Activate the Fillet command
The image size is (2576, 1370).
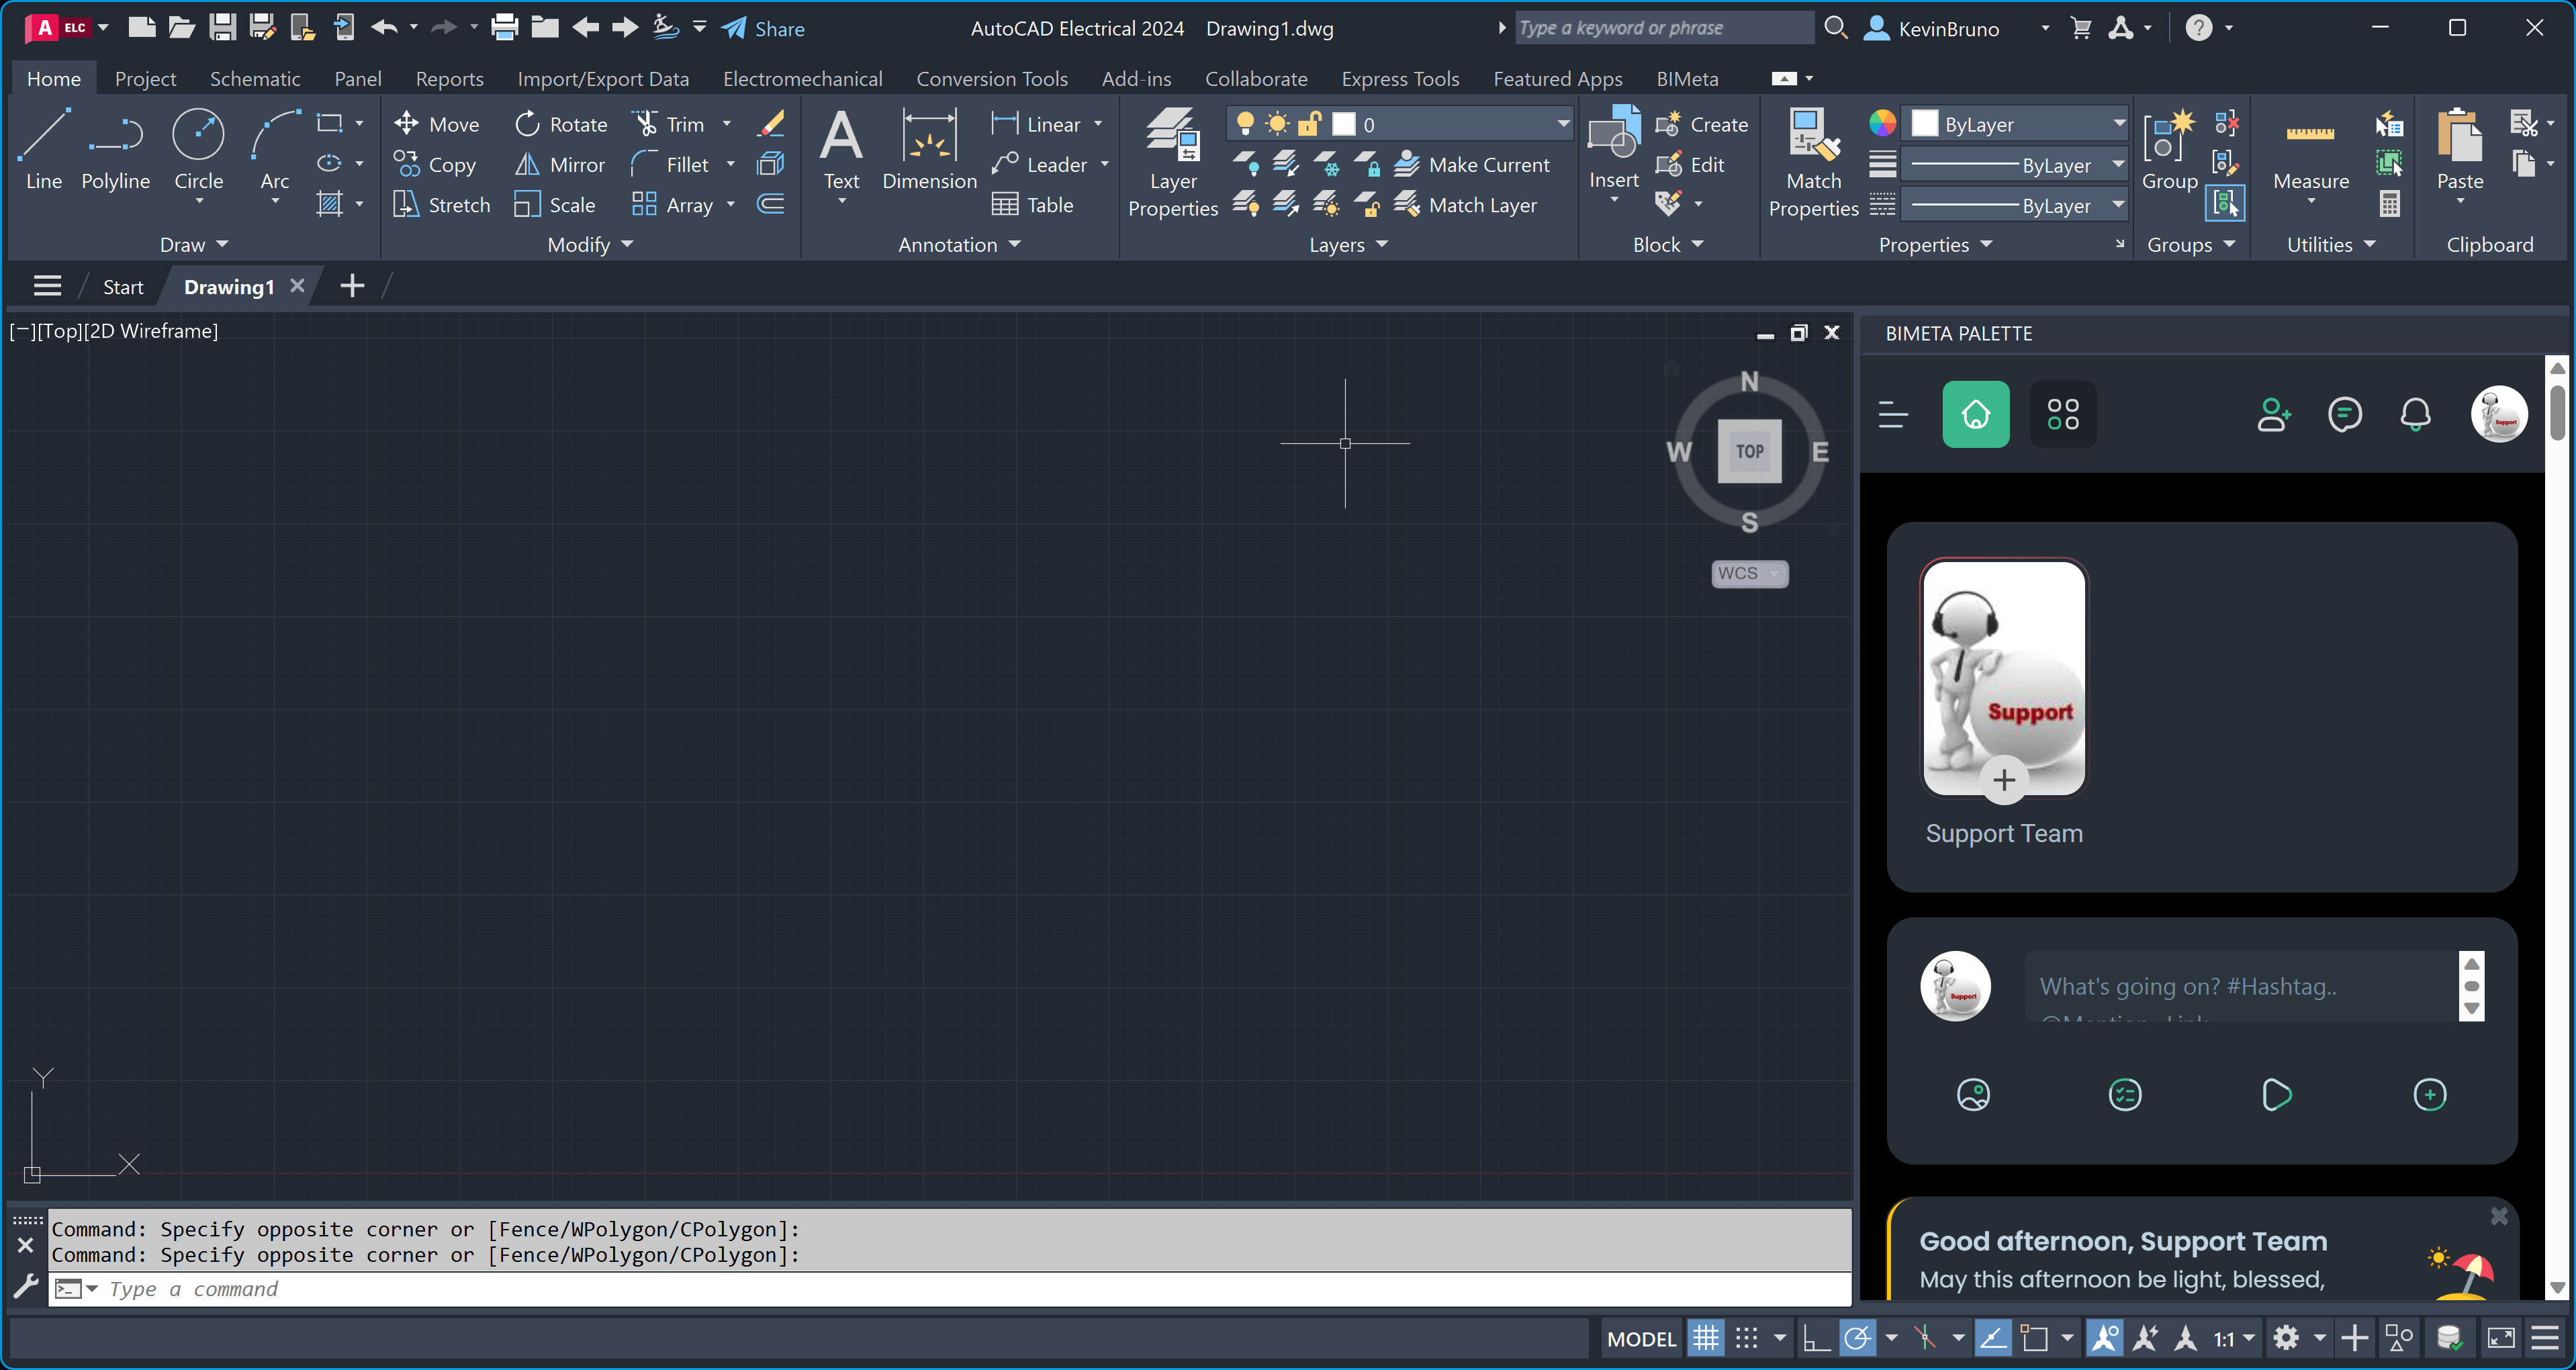coord(671,164)
